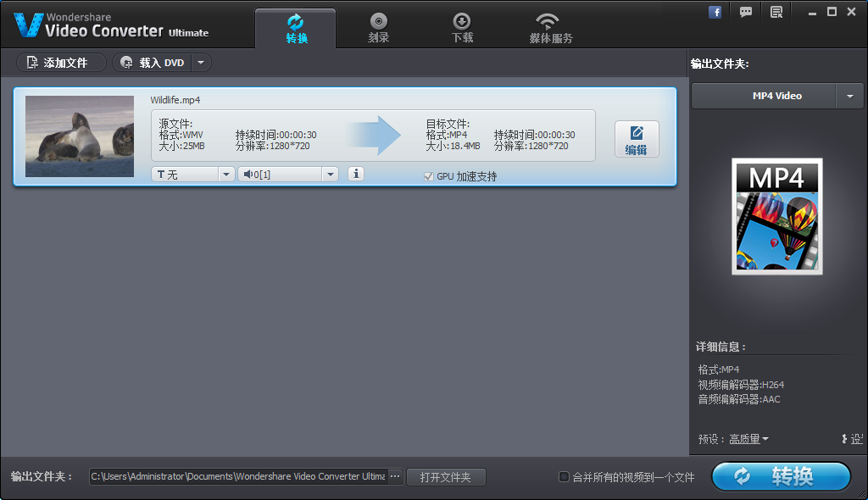This screenshot has height=500, width=868.
Task: Open the settings wrench icon beside preset
Action: pos(844,439)
